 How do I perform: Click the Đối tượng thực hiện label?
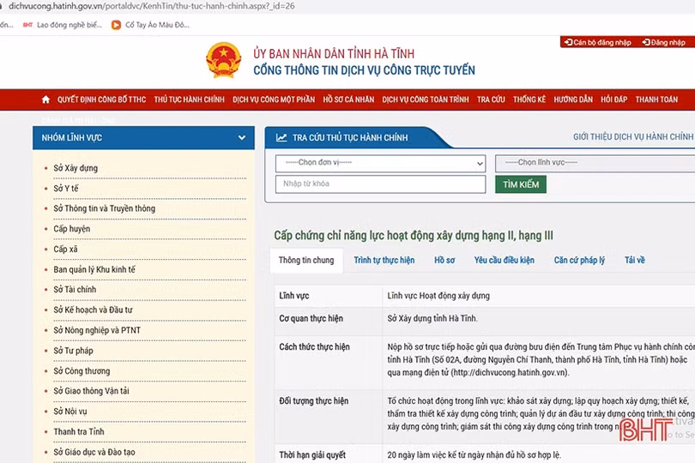(313, 401)
